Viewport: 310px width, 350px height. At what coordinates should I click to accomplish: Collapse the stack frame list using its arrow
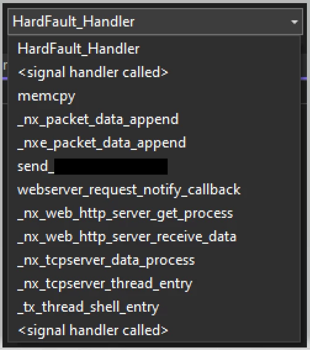coord(295,22)
